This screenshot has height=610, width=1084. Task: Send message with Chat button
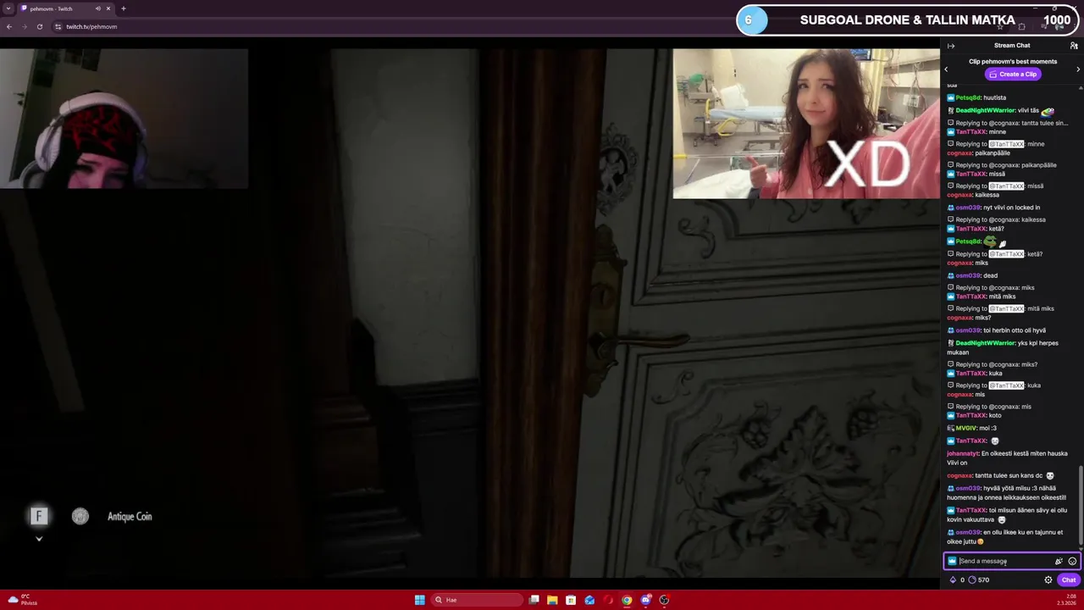[x=1069, y=580]
